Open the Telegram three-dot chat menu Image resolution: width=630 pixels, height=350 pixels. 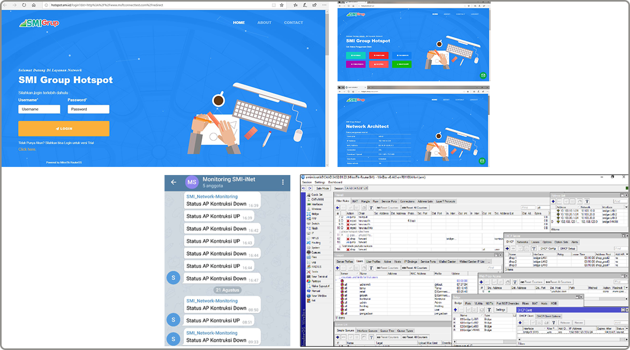point(283,182)
